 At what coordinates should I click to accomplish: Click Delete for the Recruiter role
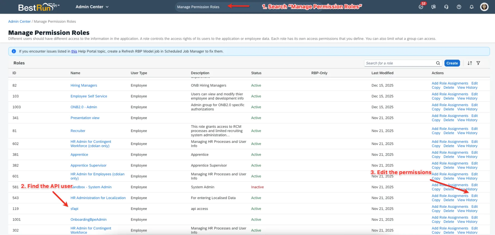[449, 133]
